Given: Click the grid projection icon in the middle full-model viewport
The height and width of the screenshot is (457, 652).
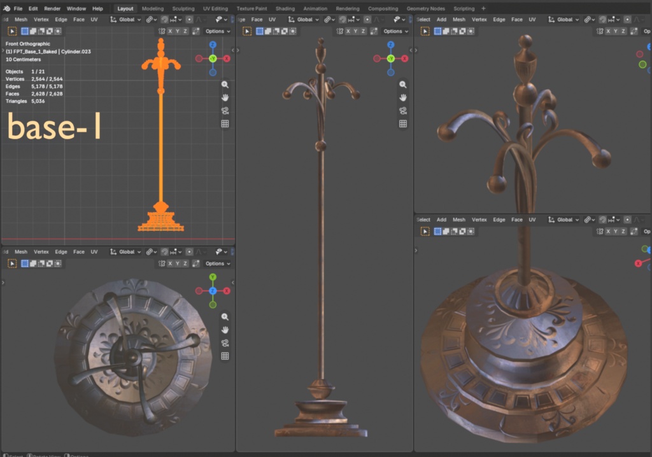Looking at the screenshot, I should click(403, 123).
